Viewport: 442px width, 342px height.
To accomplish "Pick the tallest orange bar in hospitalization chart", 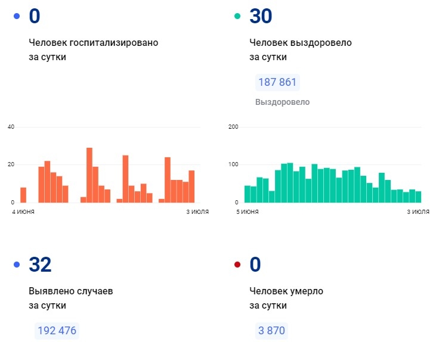I will click(x=89, y=175).
